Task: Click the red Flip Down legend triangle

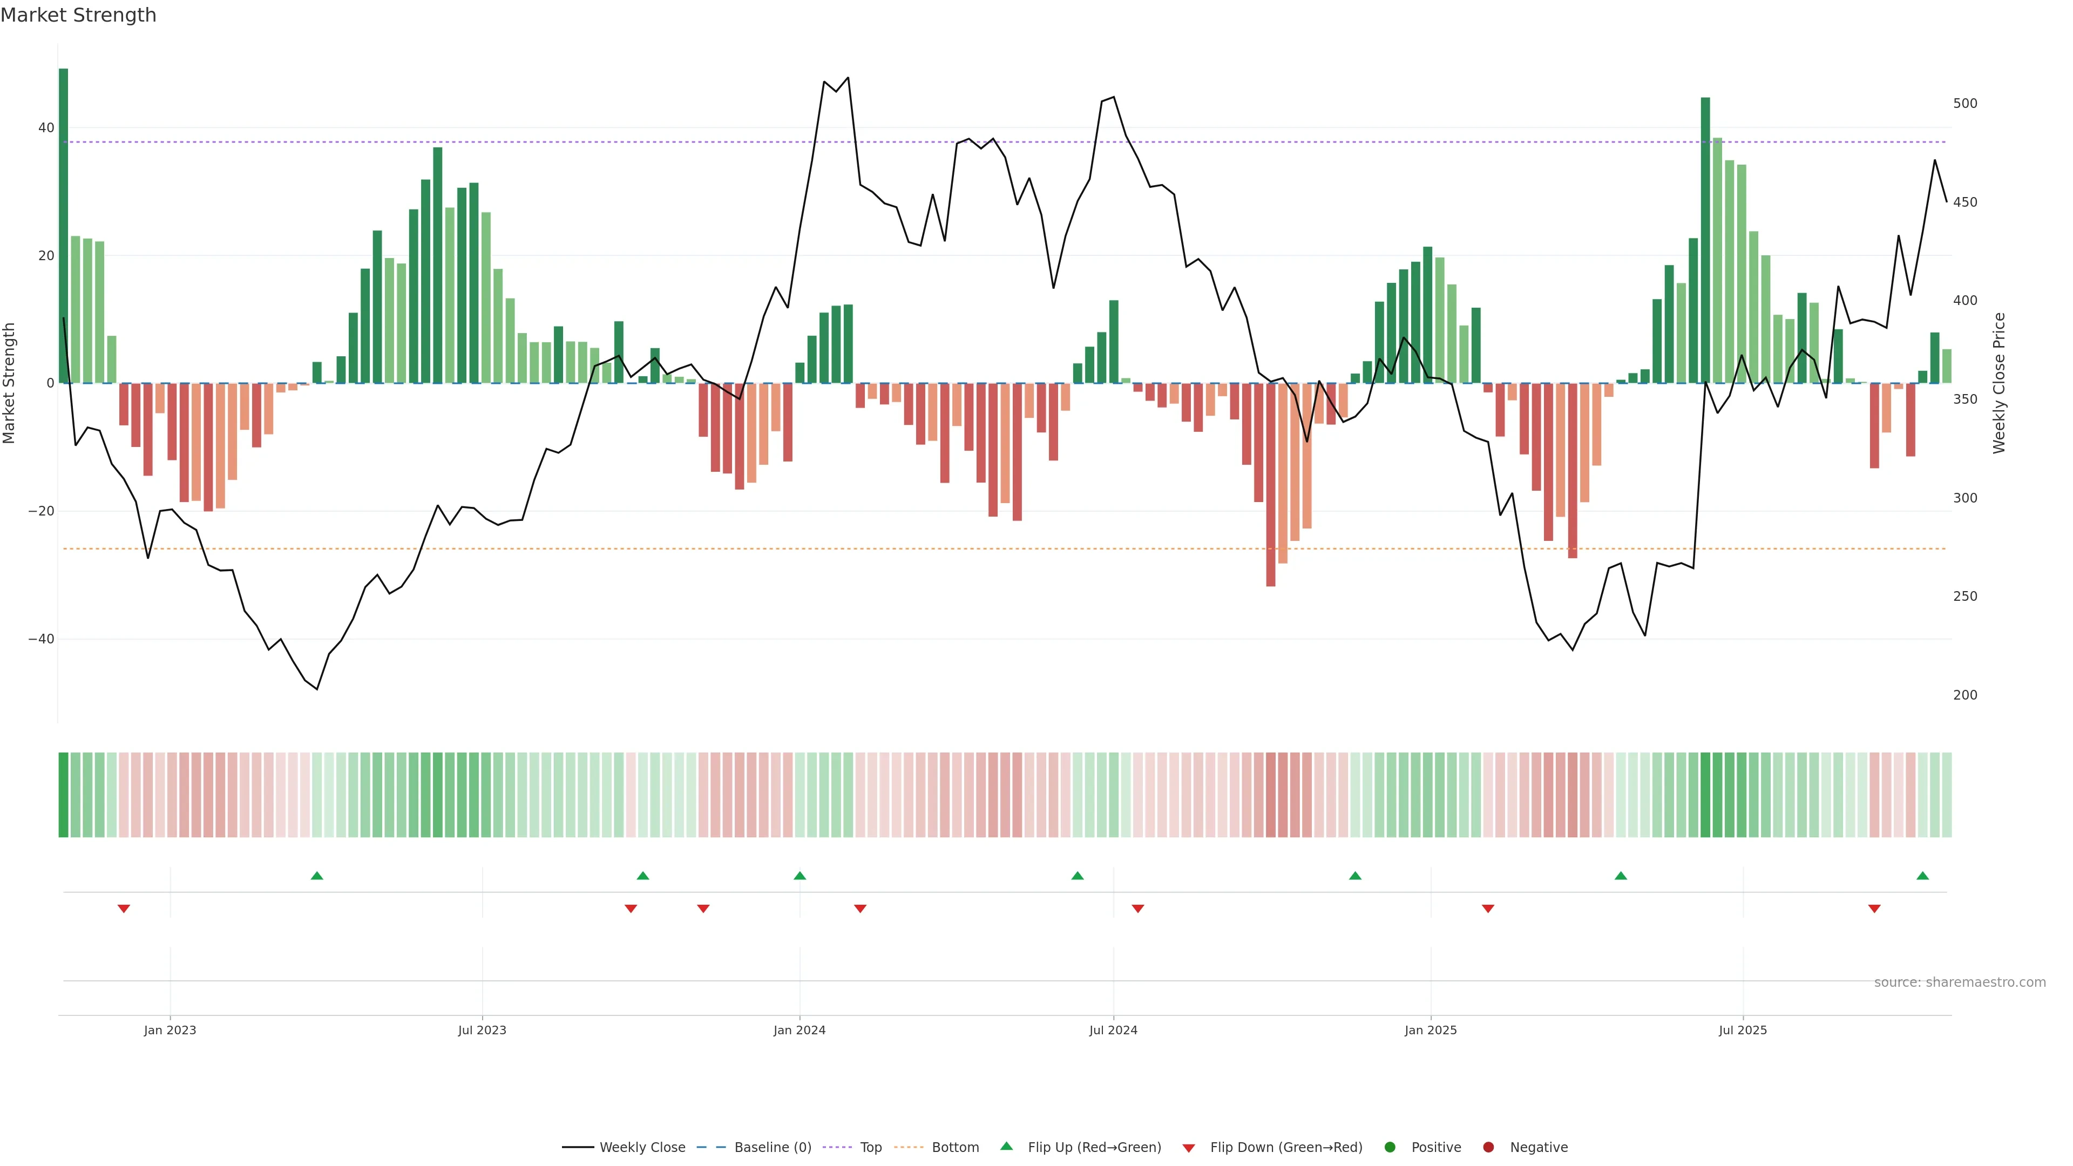Action: [1189, 1148]
